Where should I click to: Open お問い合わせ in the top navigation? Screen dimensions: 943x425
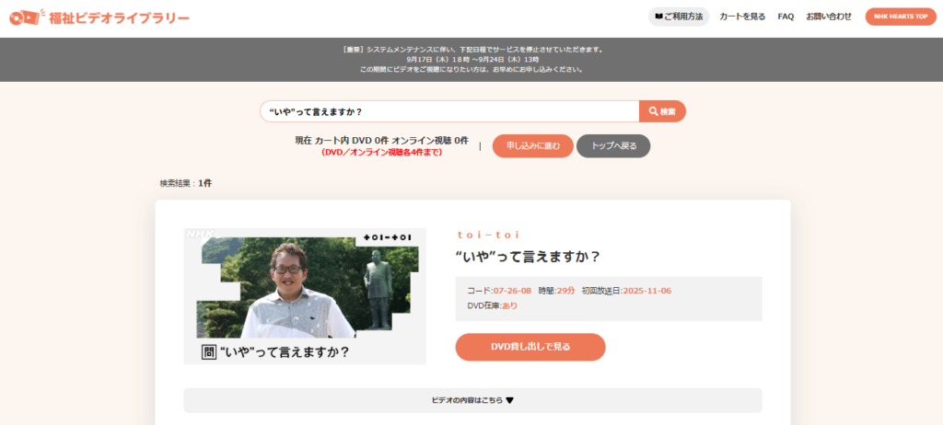click(829, 17)
